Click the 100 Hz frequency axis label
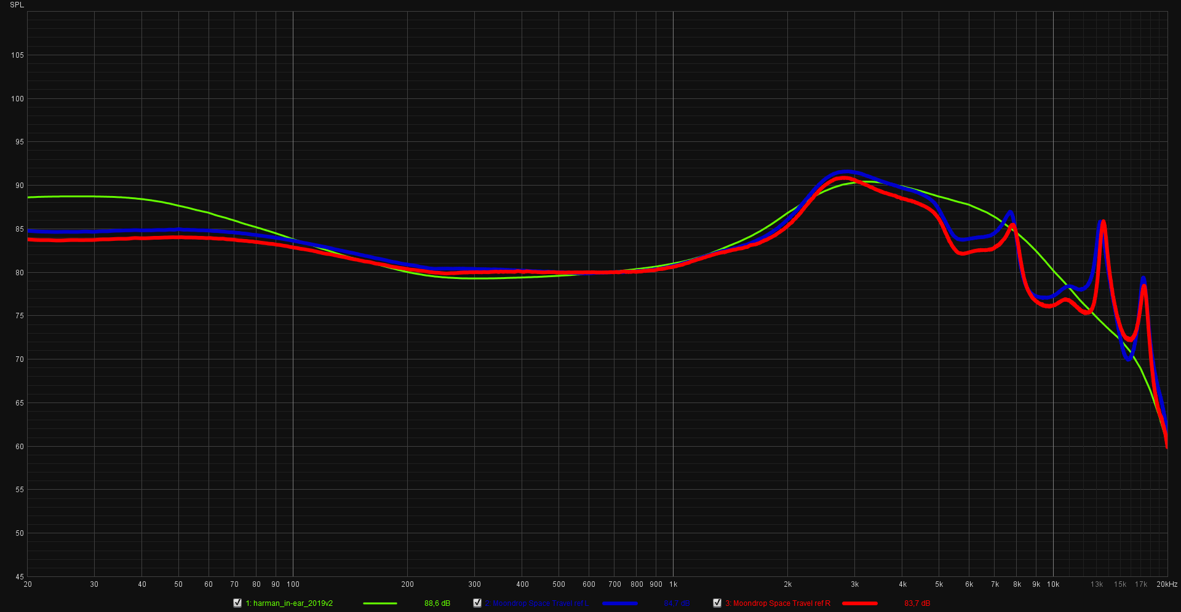The image size is (1181, 612). (x=293, y=584)
